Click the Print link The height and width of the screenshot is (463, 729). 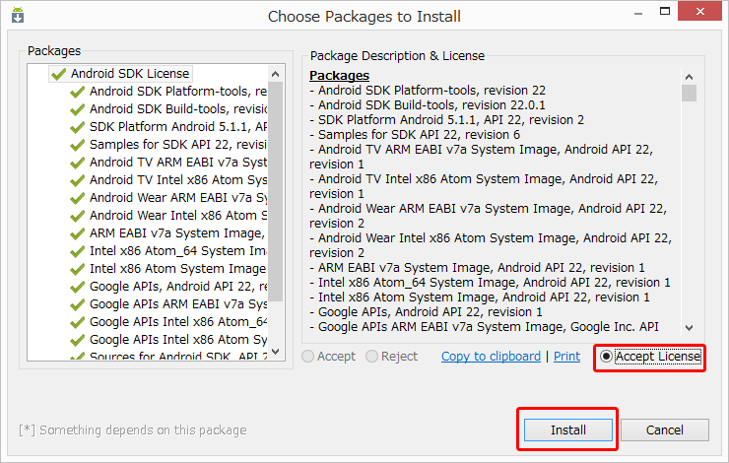pos(566,357)
